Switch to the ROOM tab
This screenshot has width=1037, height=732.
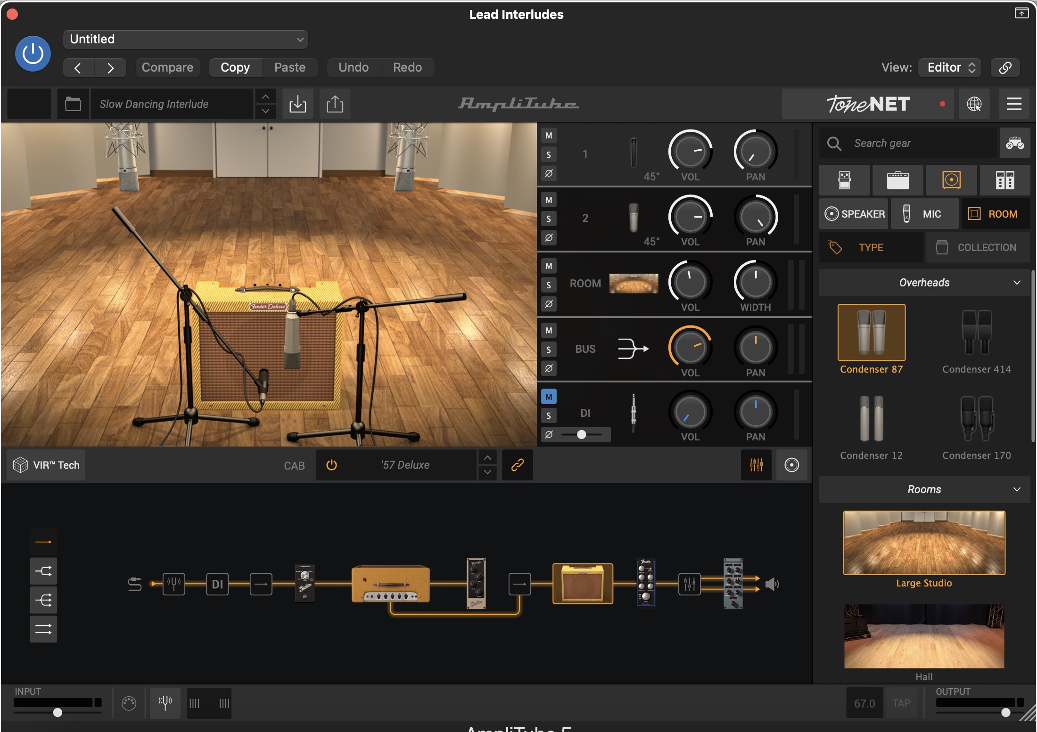996,214
